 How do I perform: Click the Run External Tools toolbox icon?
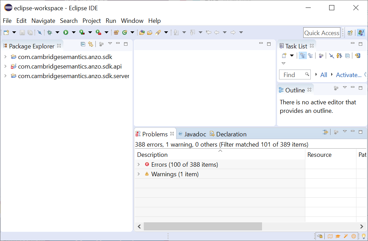tap(98, 32)
